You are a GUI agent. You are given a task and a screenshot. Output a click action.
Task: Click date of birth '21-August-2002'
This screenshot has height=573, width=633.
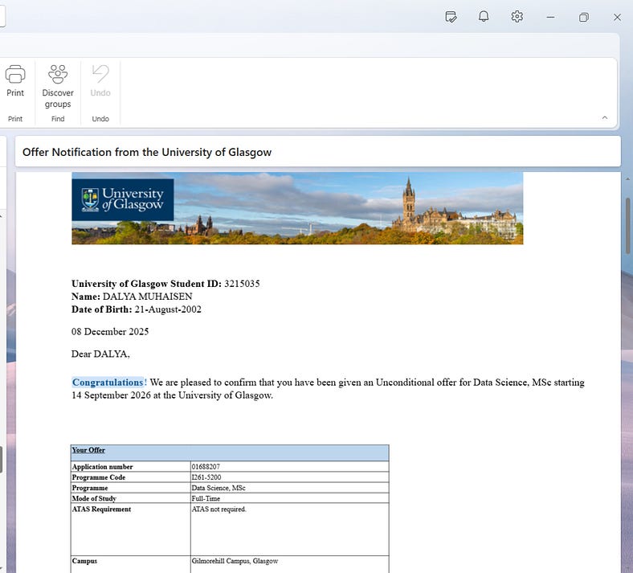point(168,309)
